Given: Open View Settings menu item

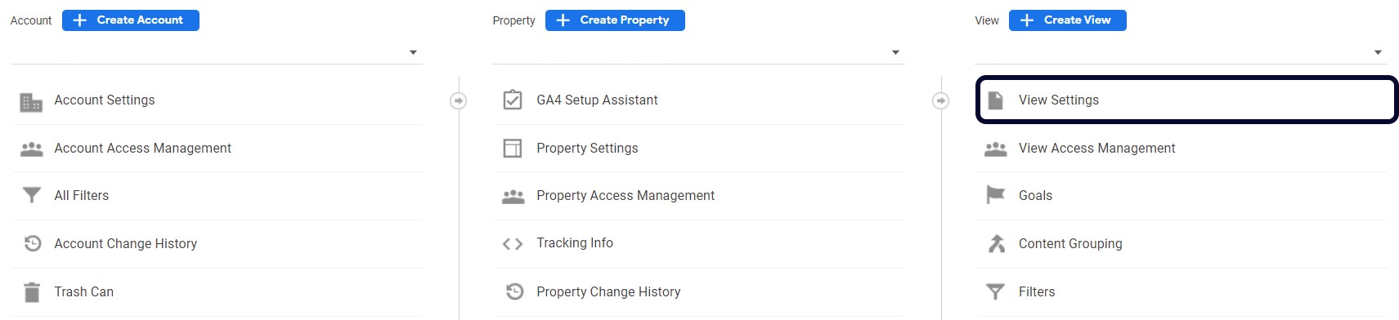Looking at the screenshot, I should (1186, 100).
